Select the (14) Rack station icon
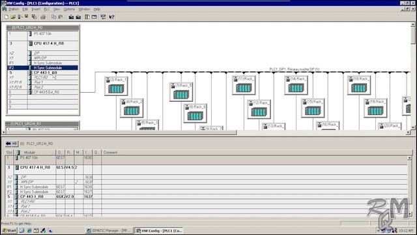Screen dimensions: 417x235 click(x=296, y=86)
